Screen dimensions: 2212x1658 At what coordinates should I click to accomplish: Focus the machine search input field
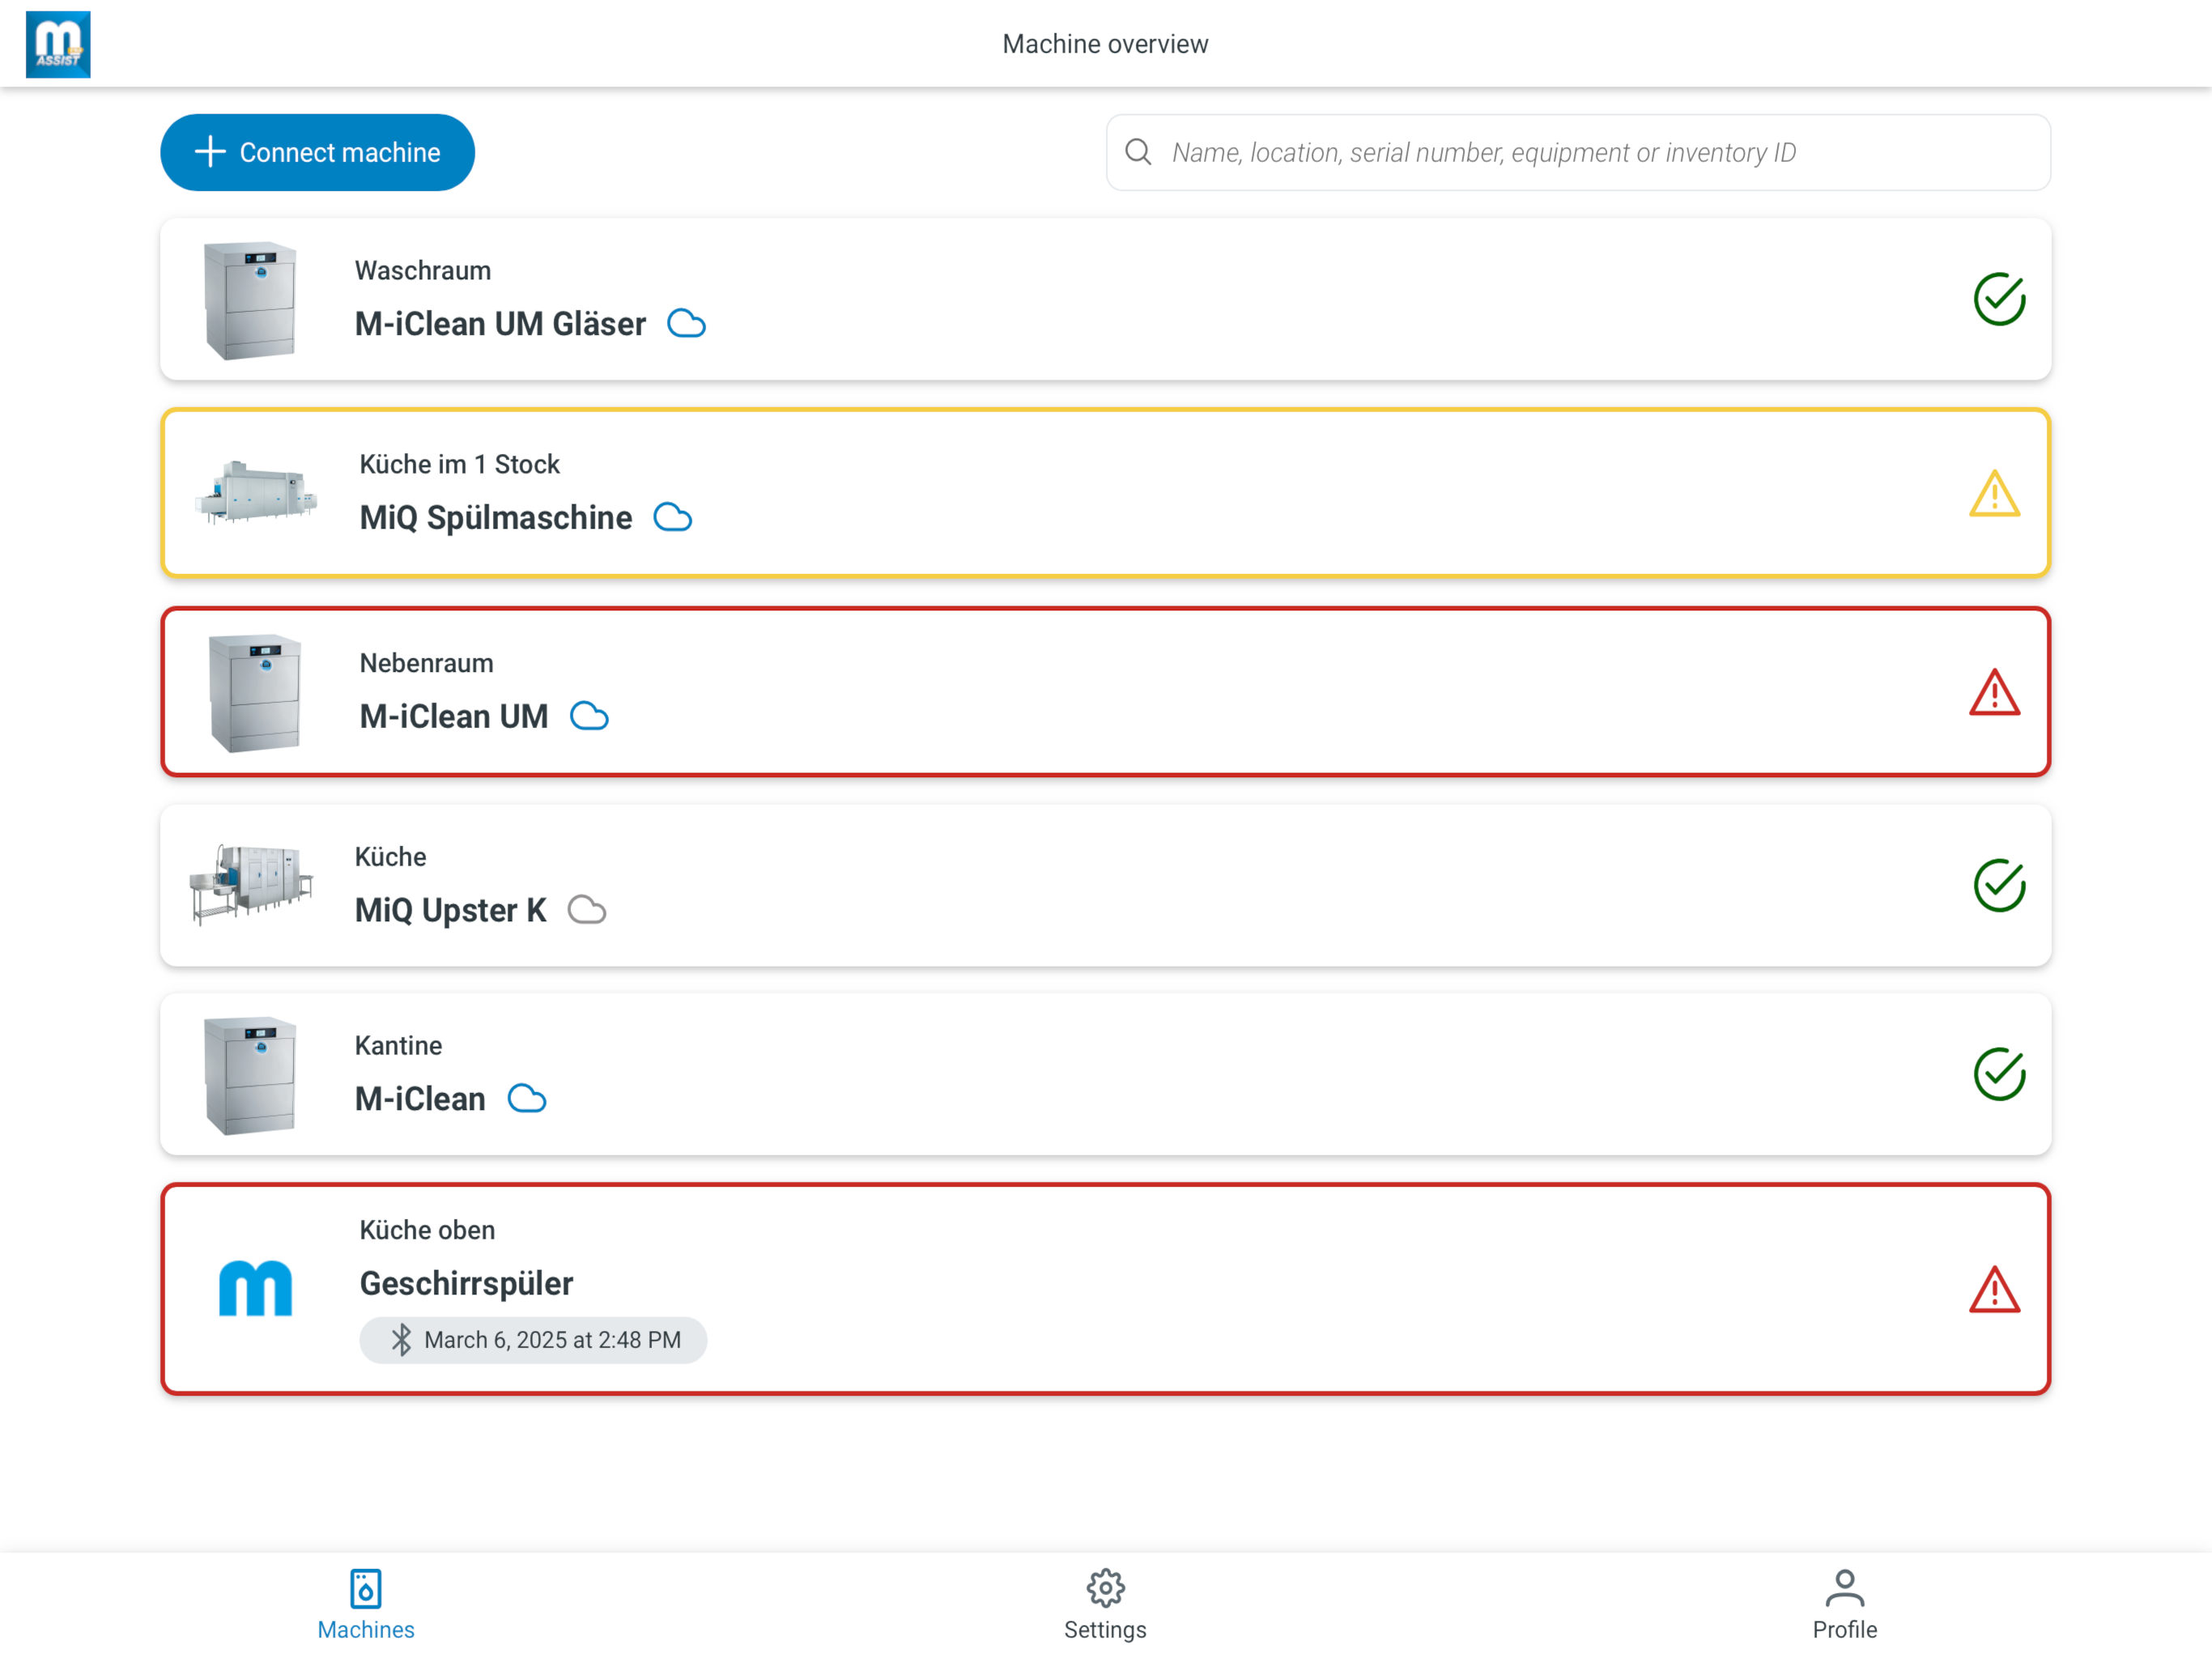coord(1578,152)
